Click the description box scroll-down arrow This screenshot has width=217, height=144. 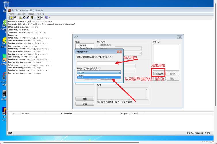pyautogui.click(x=146, y=98)
